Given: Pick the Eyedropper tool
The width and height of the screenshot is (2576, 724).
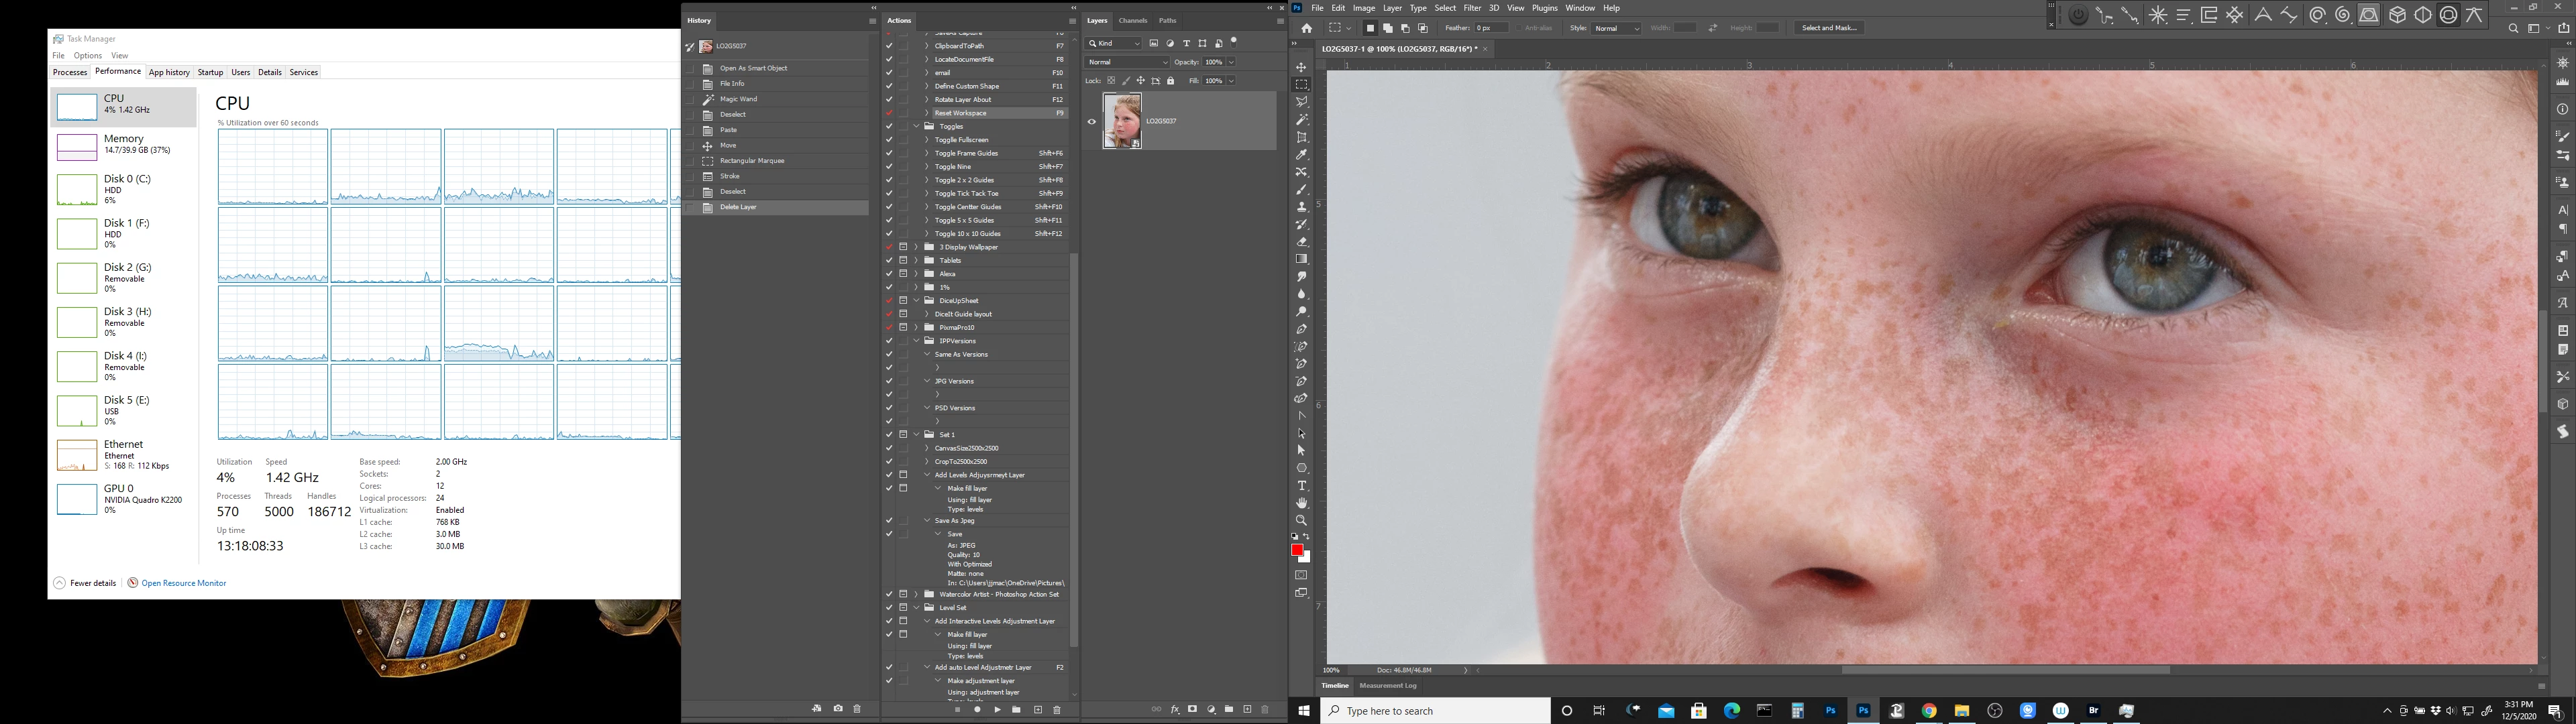Looking at the screenshot, I should tap(1301, 155).
